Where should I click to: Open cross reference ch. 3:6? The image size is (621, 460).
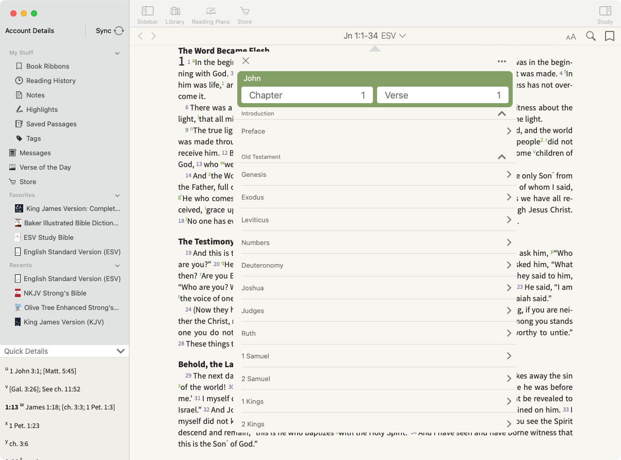(19, 443)
